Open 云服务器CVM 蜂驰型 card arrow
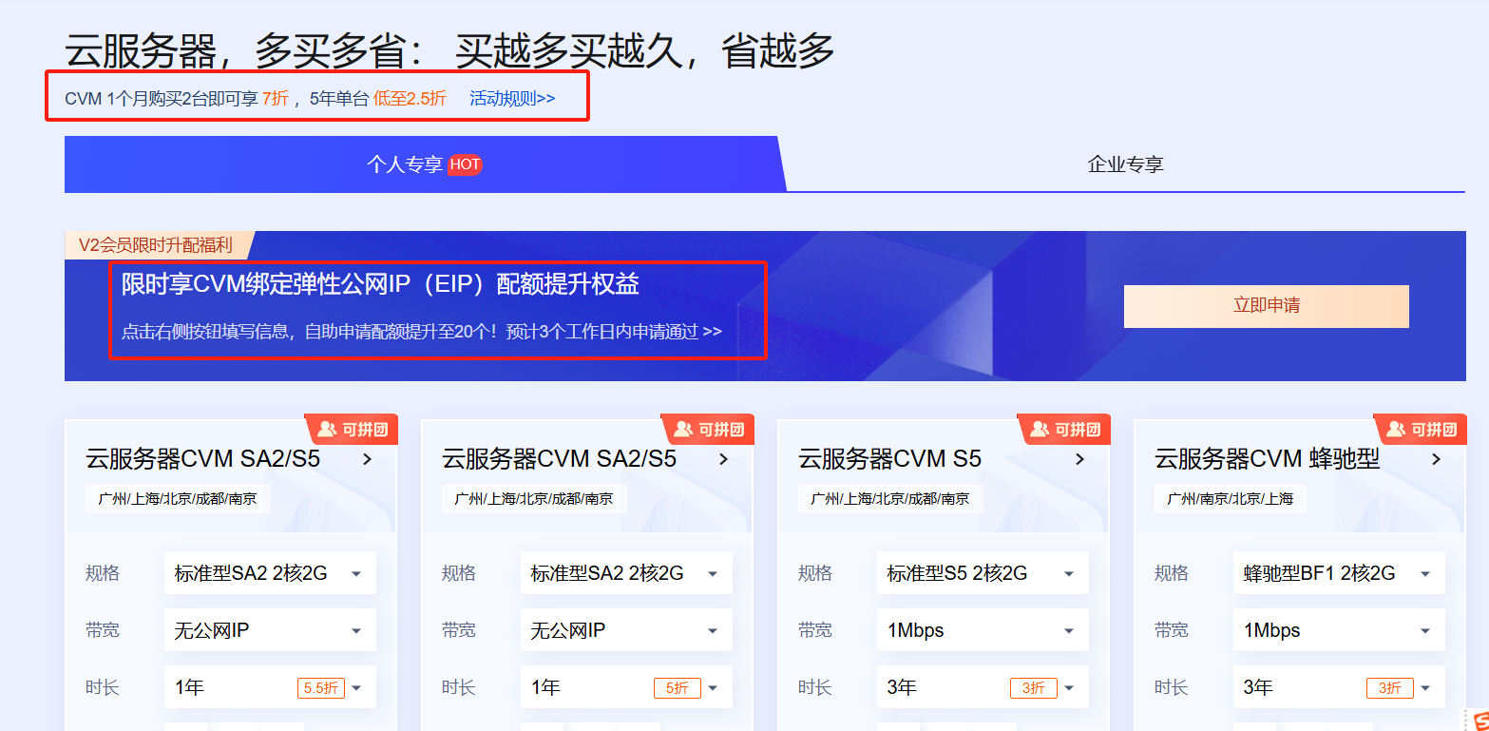 (1437, 459)
